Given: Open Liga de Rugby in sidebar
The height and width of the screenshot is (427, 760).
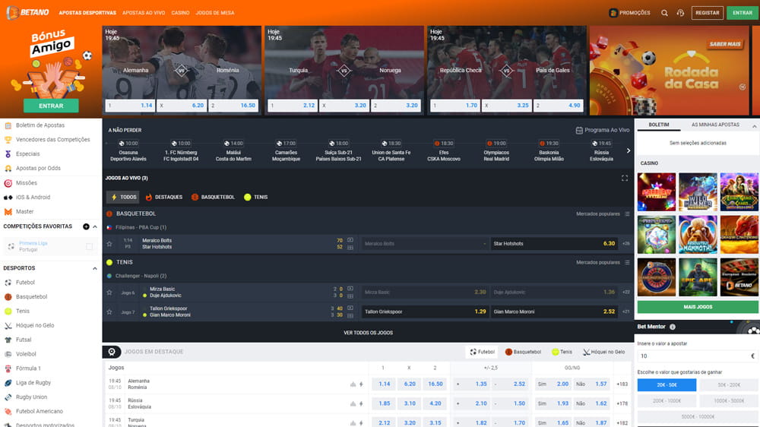Looking at the screenshot, I should click(x=33, y=382).
